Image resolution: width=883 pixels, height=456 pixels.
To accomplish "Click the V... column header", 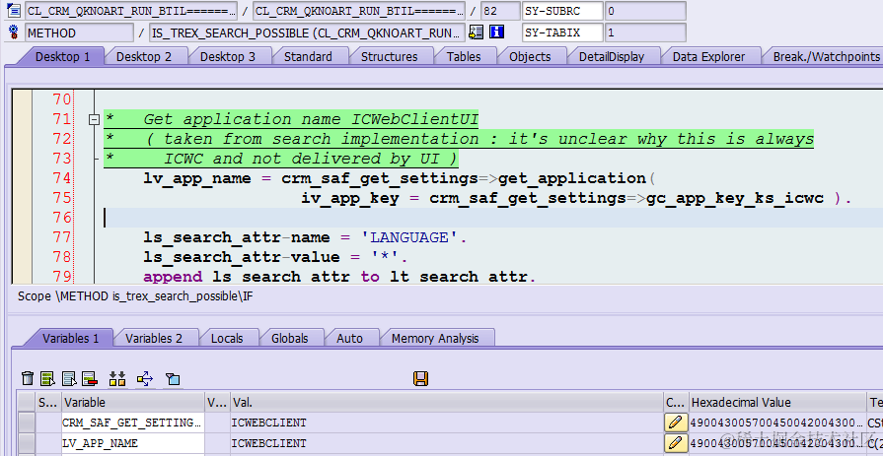I will (217, 402).
